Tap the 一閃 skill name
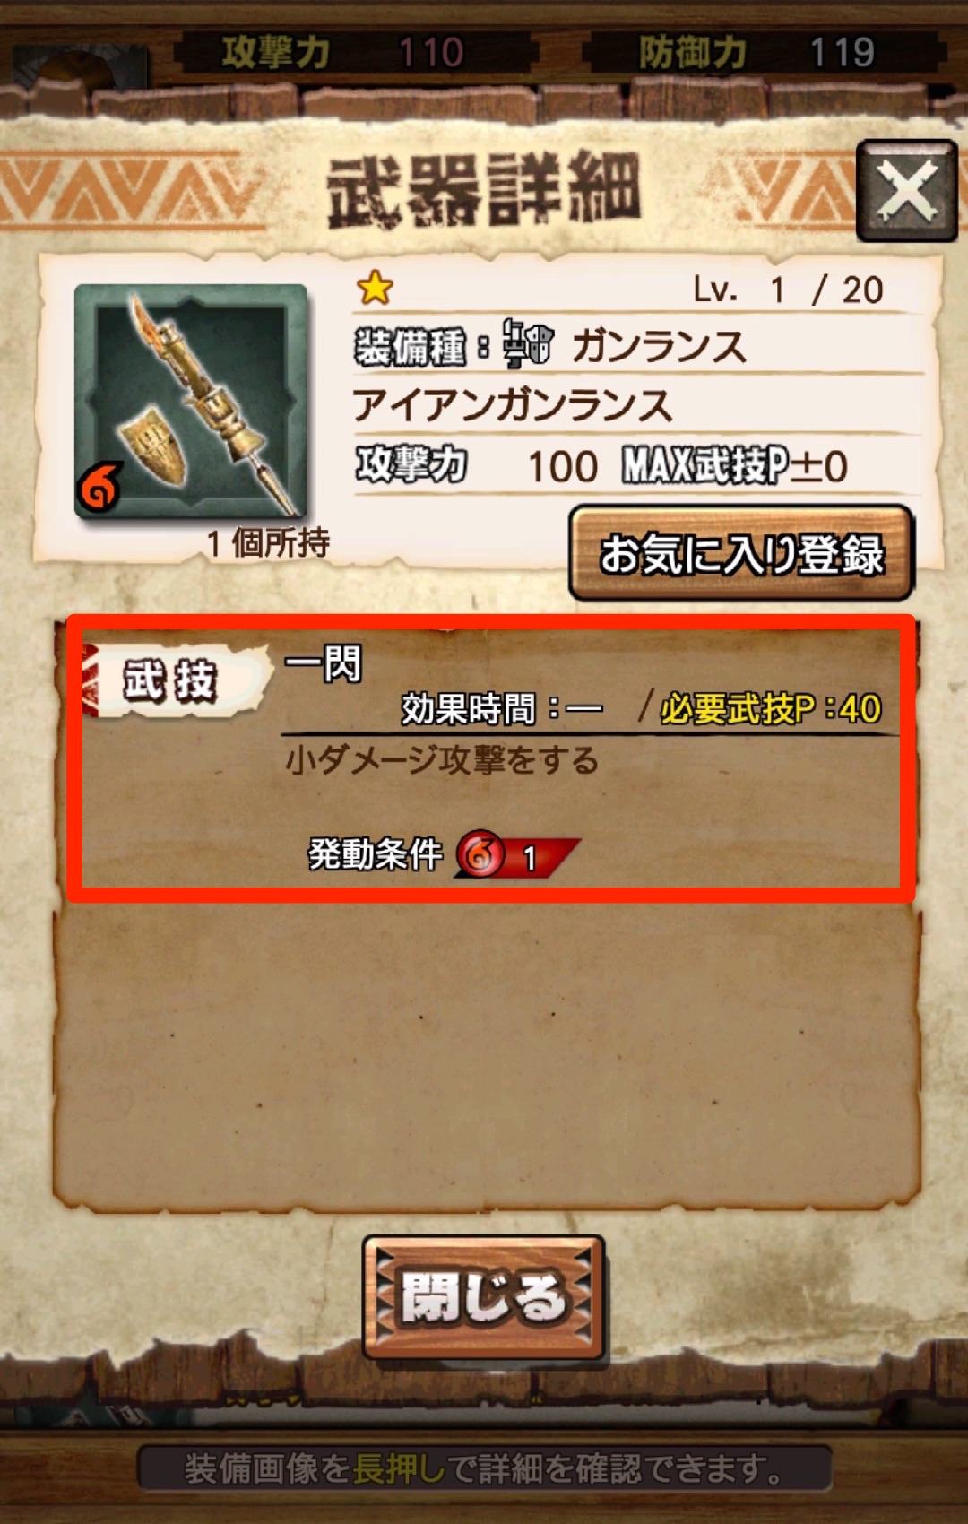This screenshot has width=968, height=1524. point(323,664)
